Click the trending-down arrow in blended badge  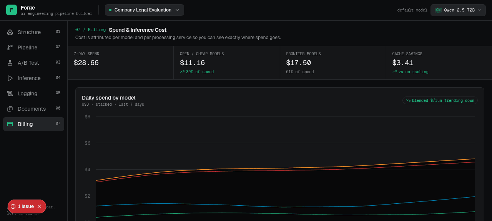pos(408,100)
